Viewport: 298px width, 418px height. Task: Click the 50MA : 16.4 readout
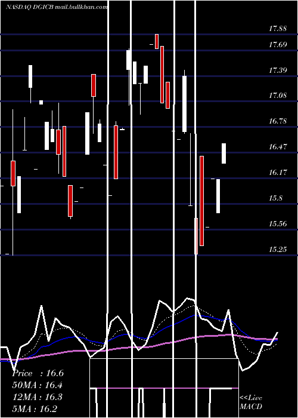point(38,385)
